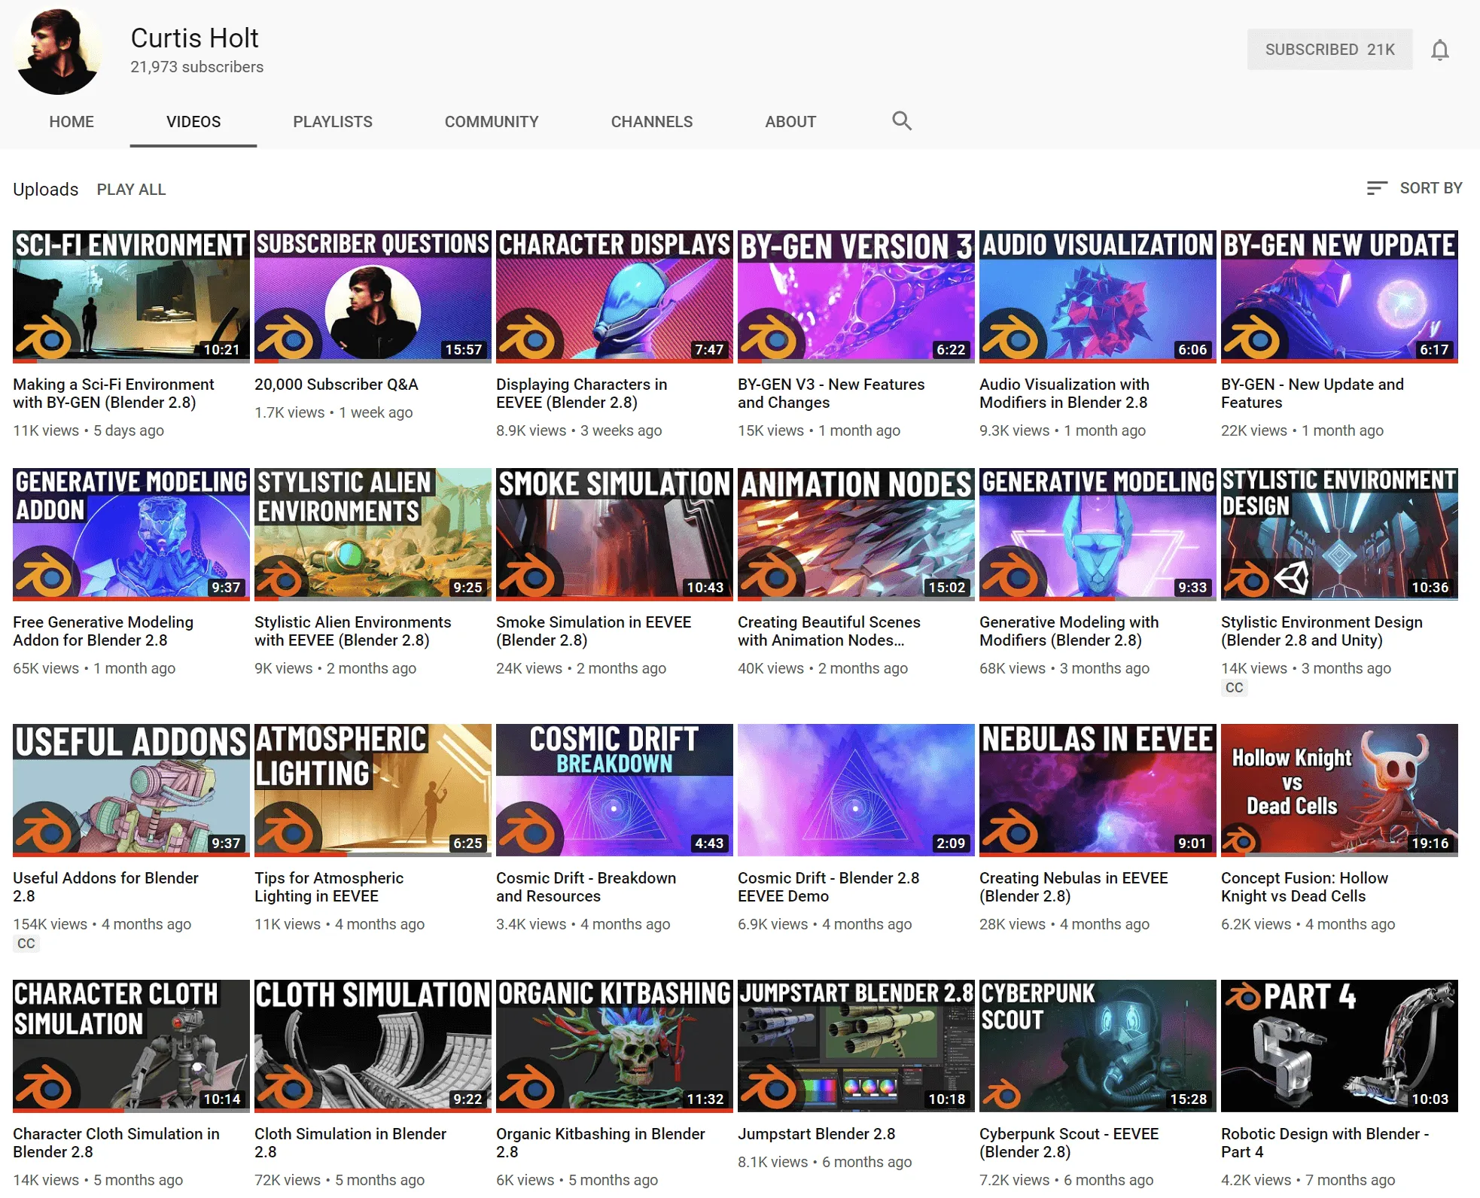Click Curtis Holt channel avatar
1480x1198 pixels.
click(58, 51)
